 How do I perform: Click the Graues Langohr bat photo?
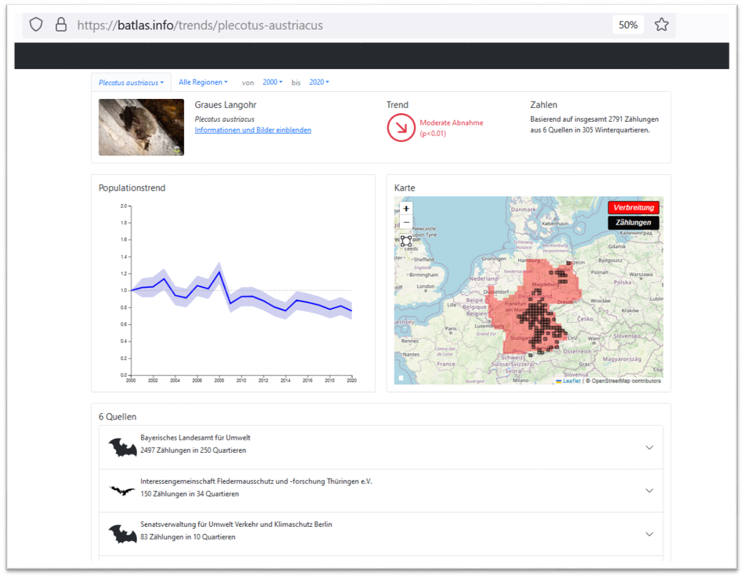141,128
